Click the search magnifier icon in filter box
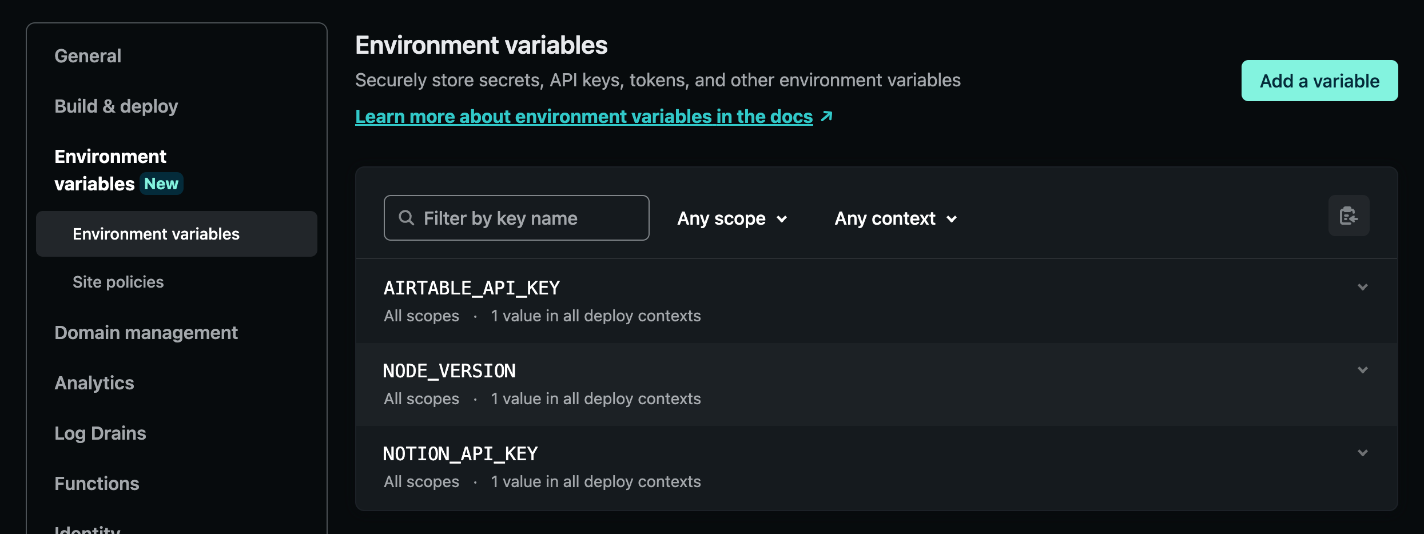 click(406, 218)
